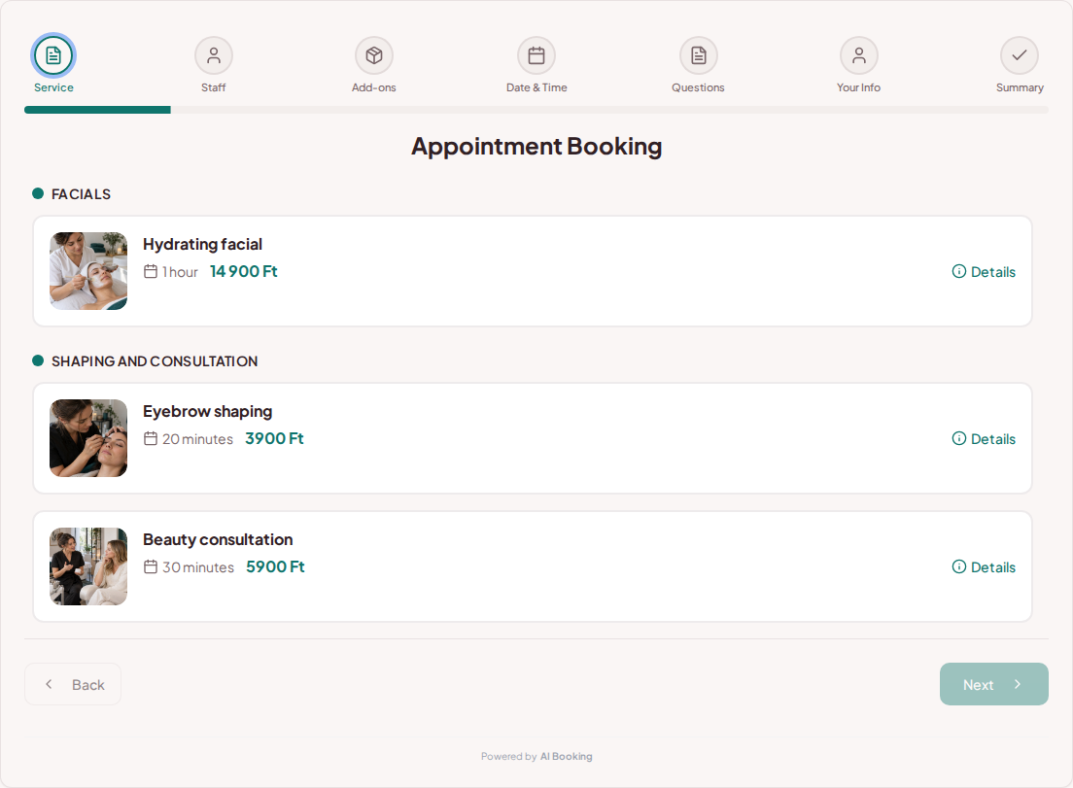
Task: Select the Staff tab label
Action: (x=214, y=87)
